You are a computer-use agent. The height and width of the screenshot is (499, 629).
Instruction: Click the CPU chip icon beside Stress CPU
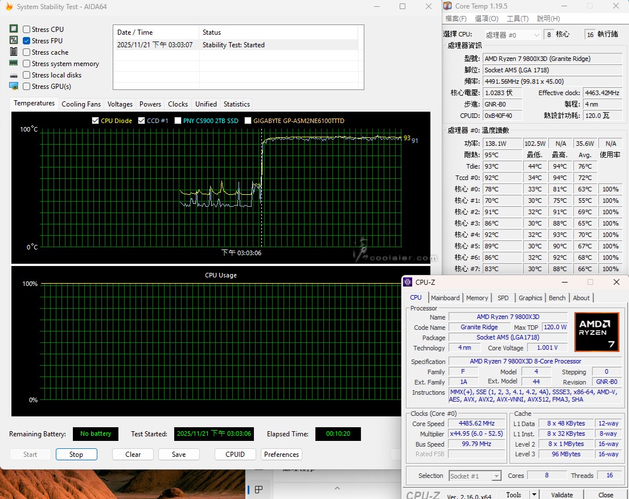[14, 29]
